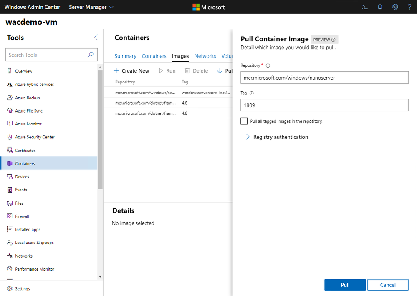Open the notifications bell
417x296 pixels.
coord(380,7)
